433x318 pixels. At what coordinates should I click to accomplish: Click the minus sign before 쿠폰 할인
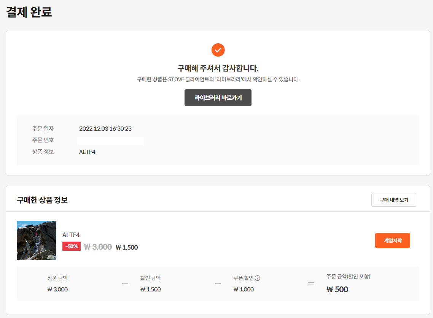[x=218, y=284]
